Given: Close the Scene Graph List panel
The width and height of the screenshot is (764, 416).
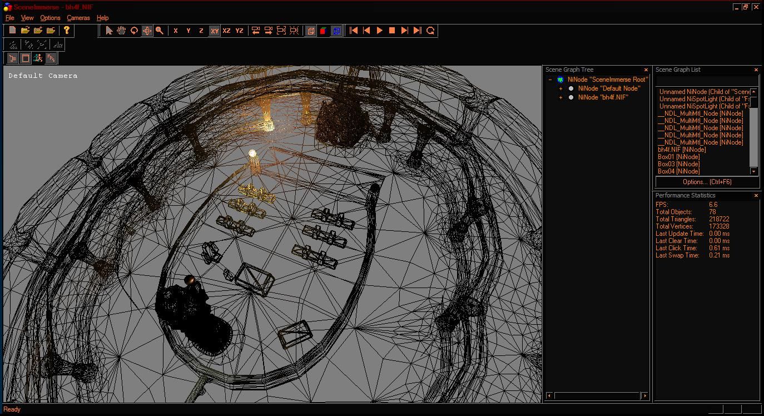Looking at the screenshot, I should coord(756,70).
